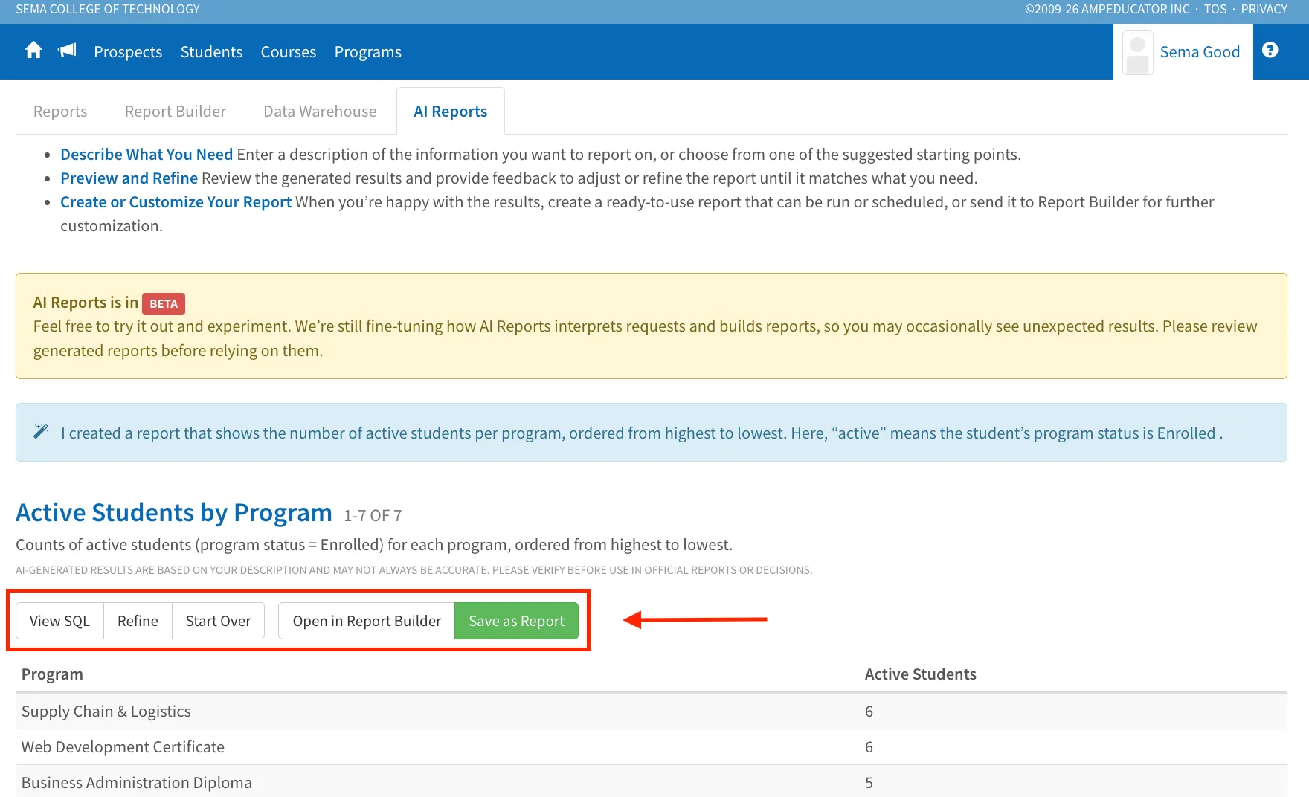
Task: Open the TOS link
Action: point(1215,9)
